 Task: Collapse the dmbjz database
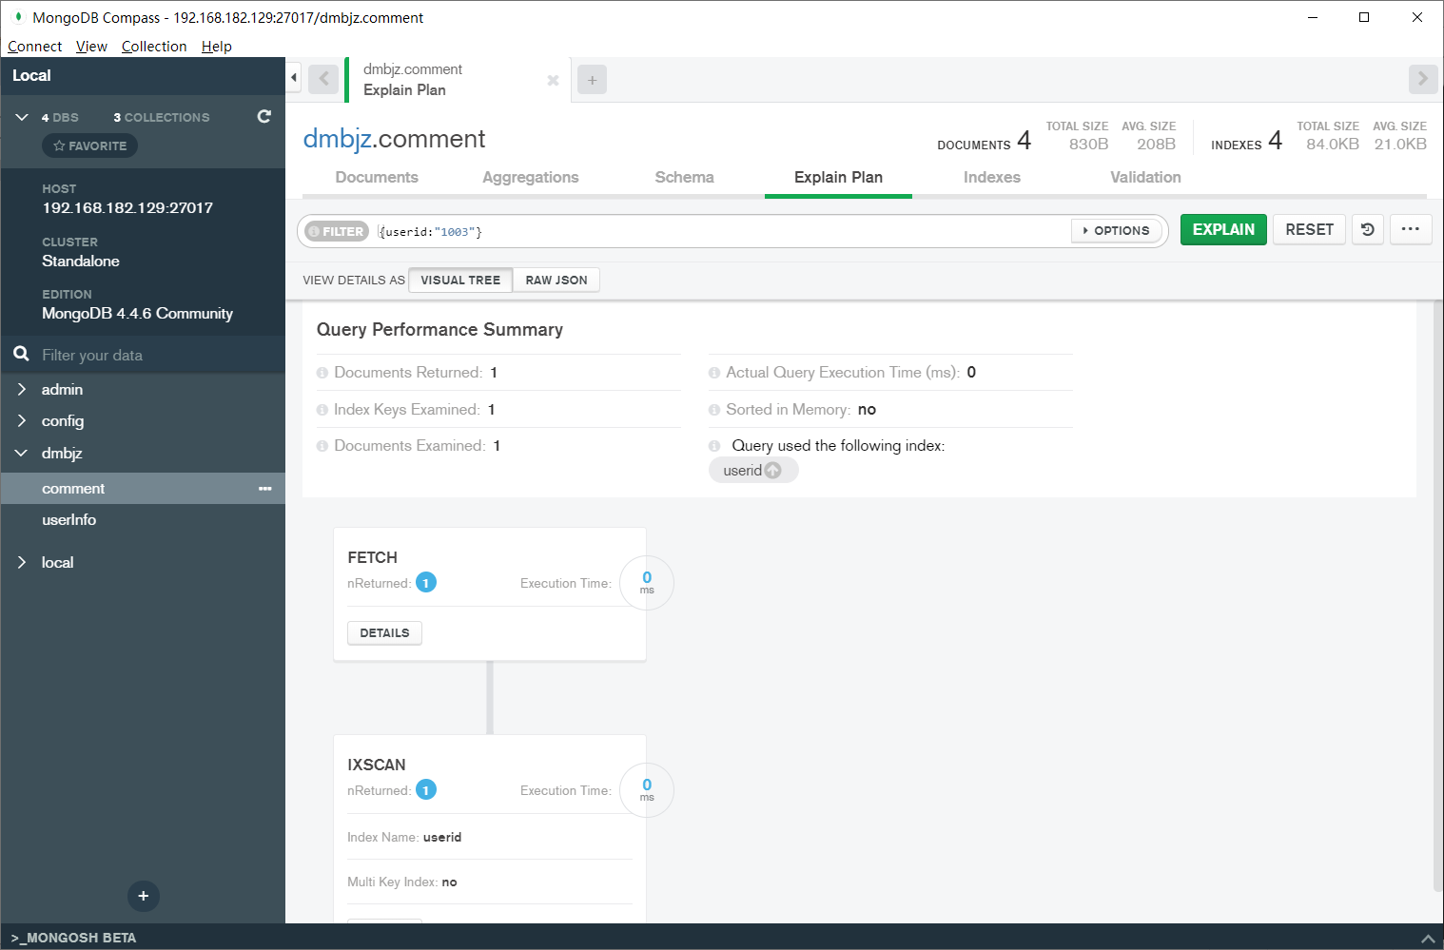(x=21, y=453)
